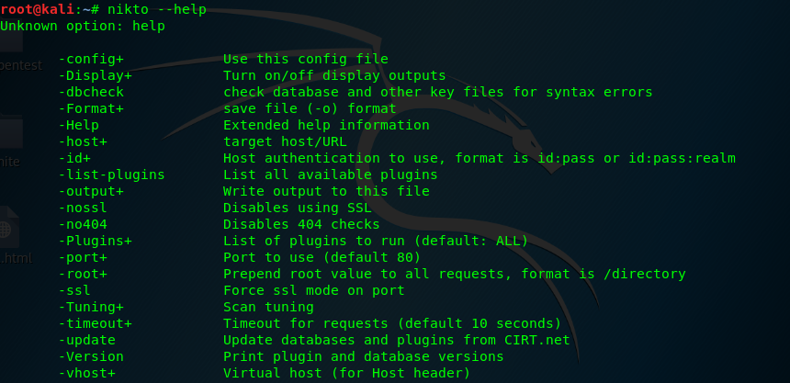Image resolution: width=790 pixels, height=383 pixels.
Task: Click the -Tuning+ option text
Action: [x=91, y=307]
